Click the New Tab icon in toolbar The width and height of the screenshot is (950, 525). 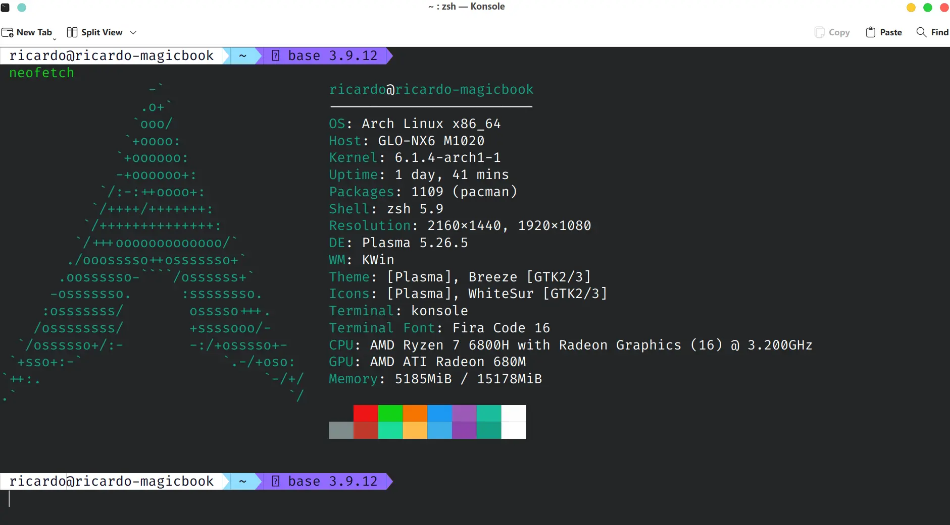[x=8, y=33]
